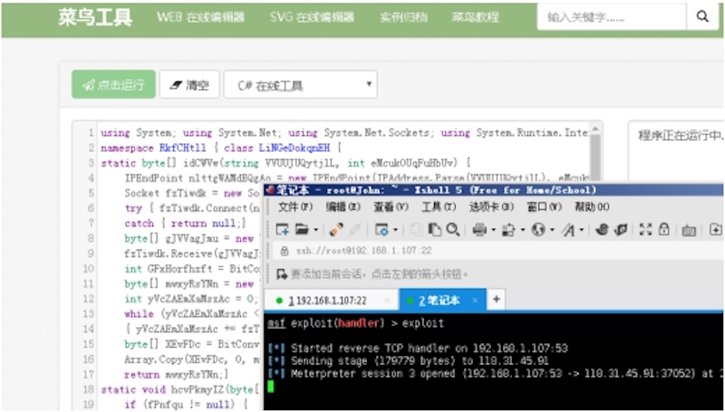Expand the Properties icon dropdown arrow
Screen dimensions: 725x412
(x=395, y=230)
